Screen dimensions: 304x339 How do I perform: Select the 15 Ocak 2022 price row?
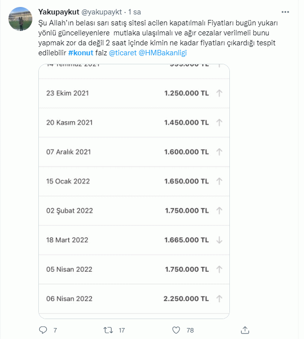click(134, 181)
